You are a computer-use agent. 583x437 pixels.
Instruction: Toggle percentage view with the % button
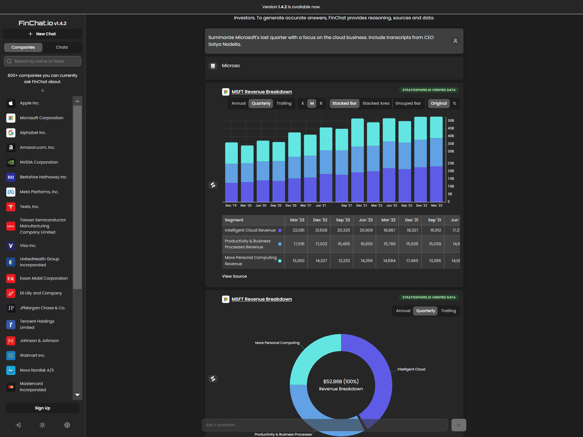[x=455, y=104]
